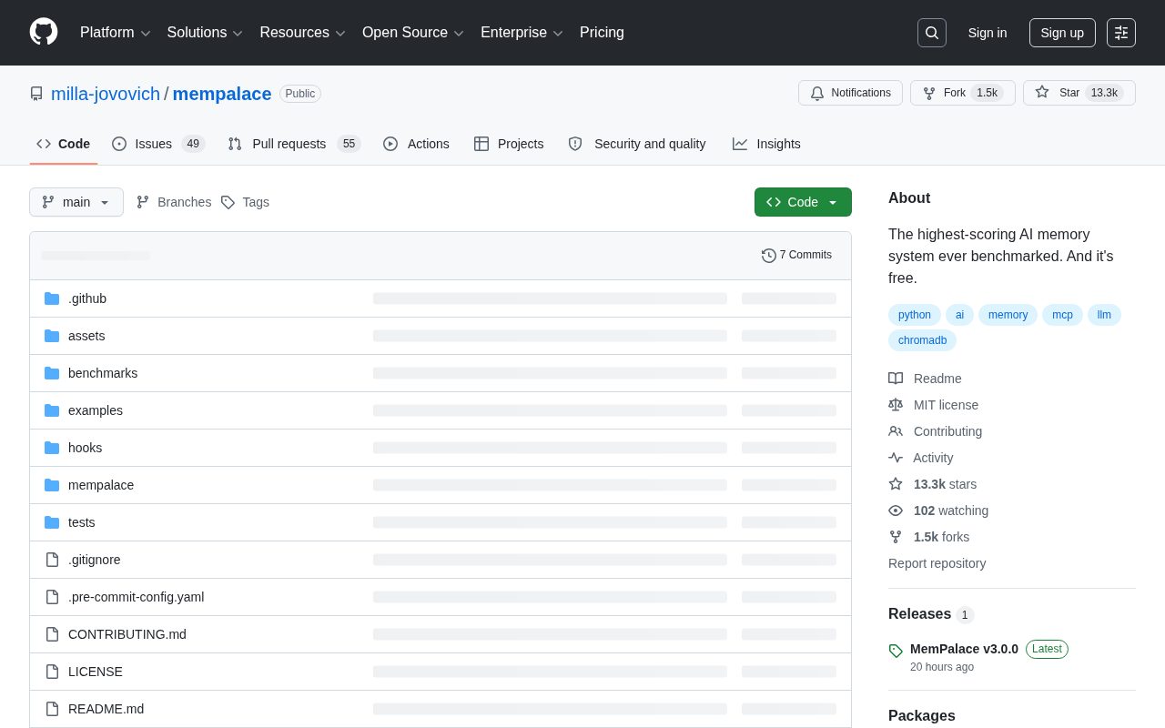Click the forks icon in About
1165x728 pixels.
click(x=896, y=537)
